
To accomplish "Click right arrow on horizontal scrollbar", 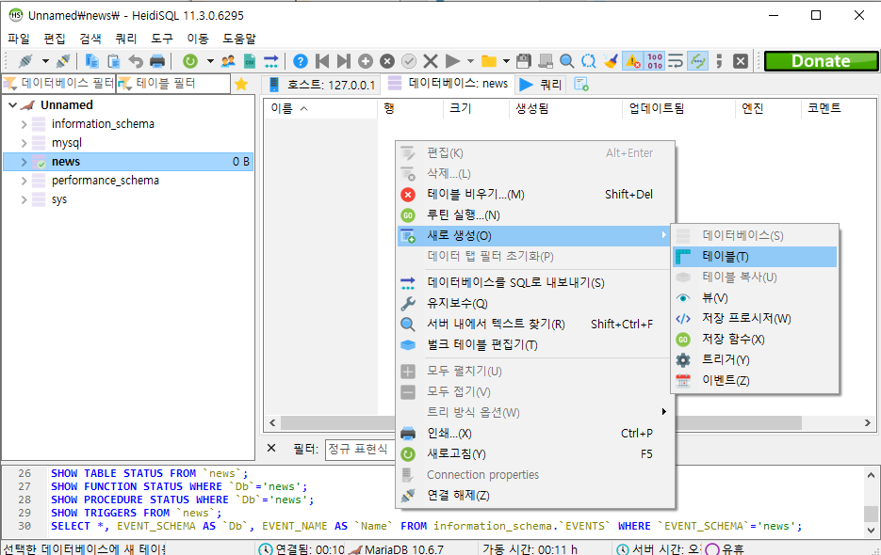I will (868, 422).
